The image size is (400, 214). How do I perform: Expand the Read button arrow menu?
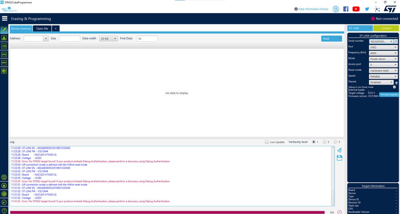[339, 38]
